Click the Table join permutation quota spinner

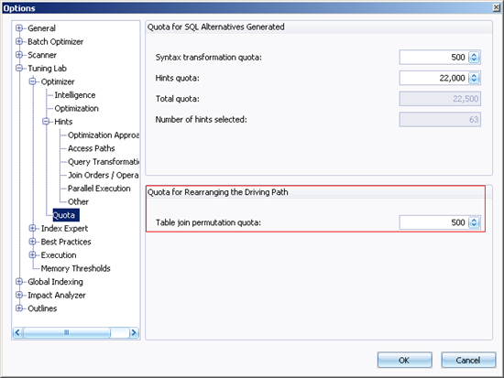[x=474, y=222]
